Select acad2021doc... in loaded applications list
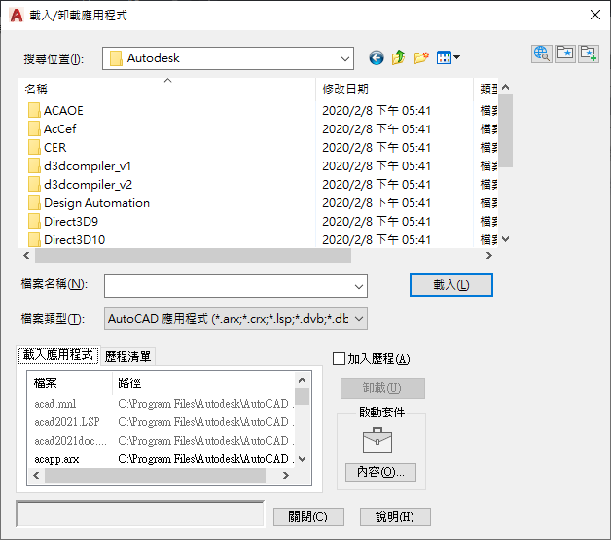The width and height of the screenshot is (611, 540). coord(70,441)
